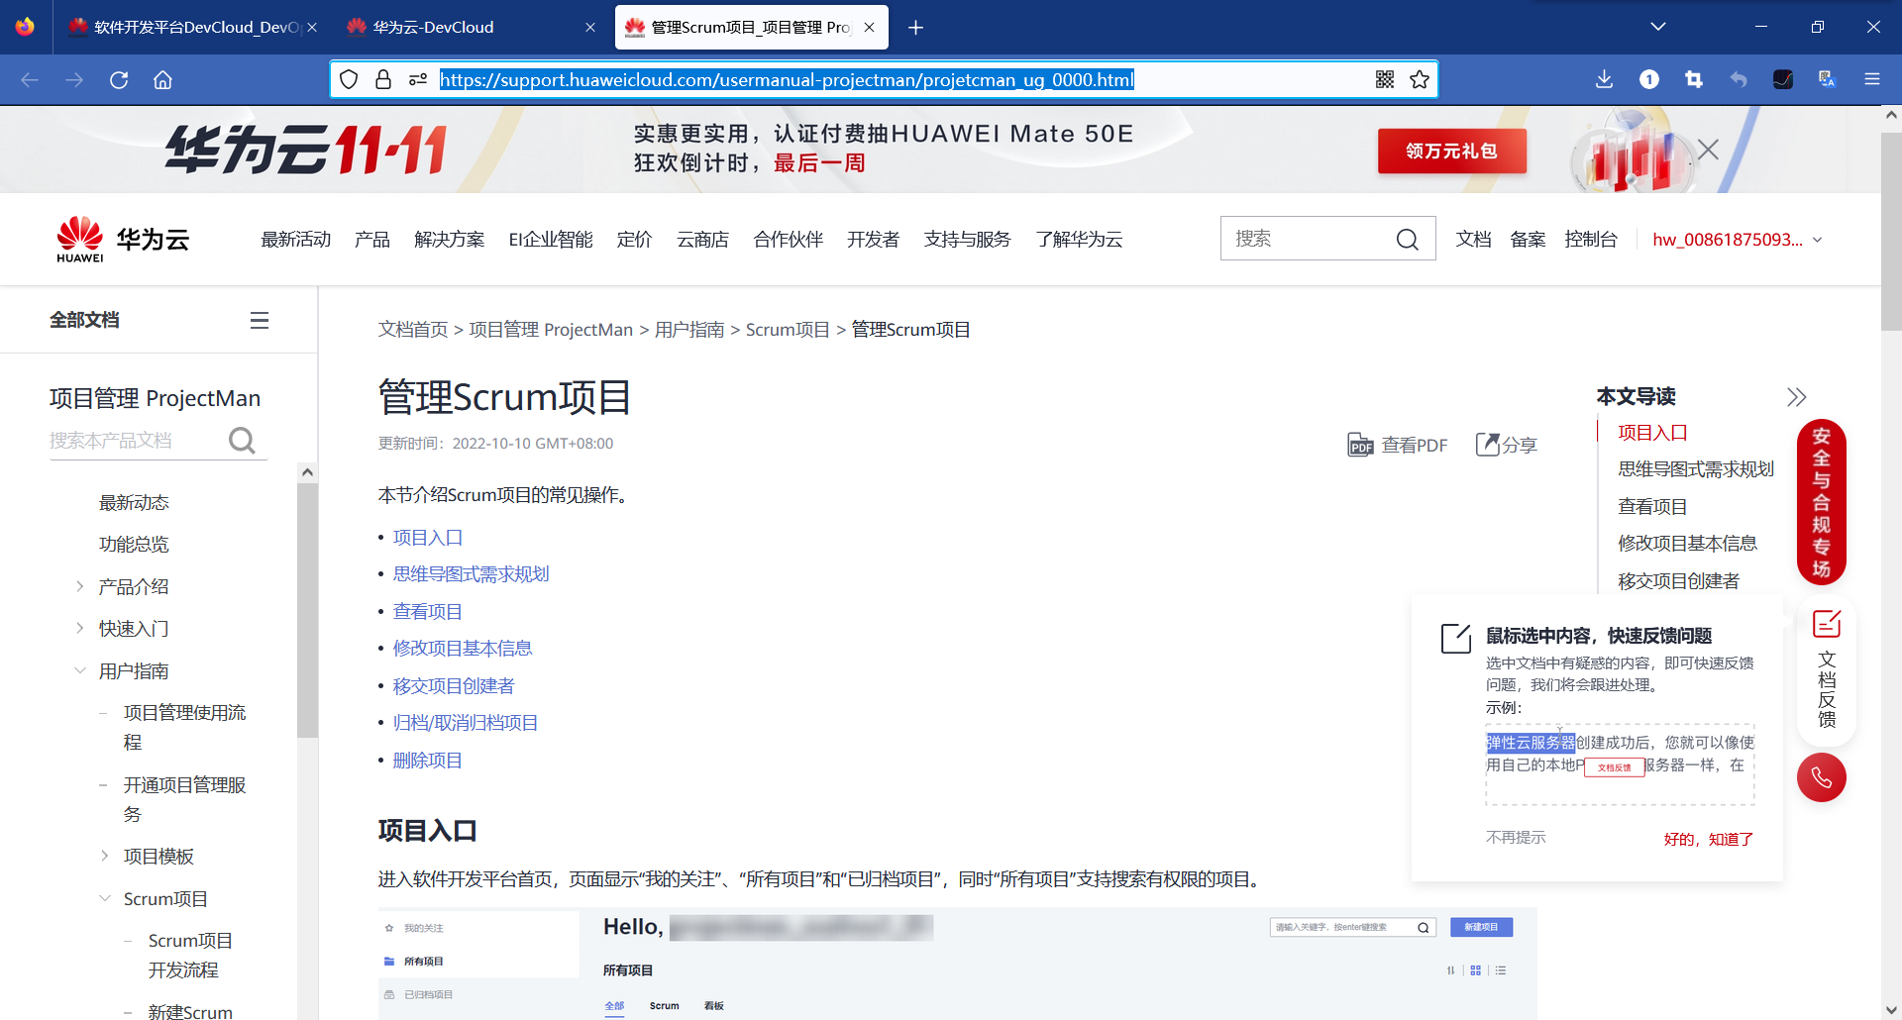Click the sort order icon above the project list

[1450, 970]
